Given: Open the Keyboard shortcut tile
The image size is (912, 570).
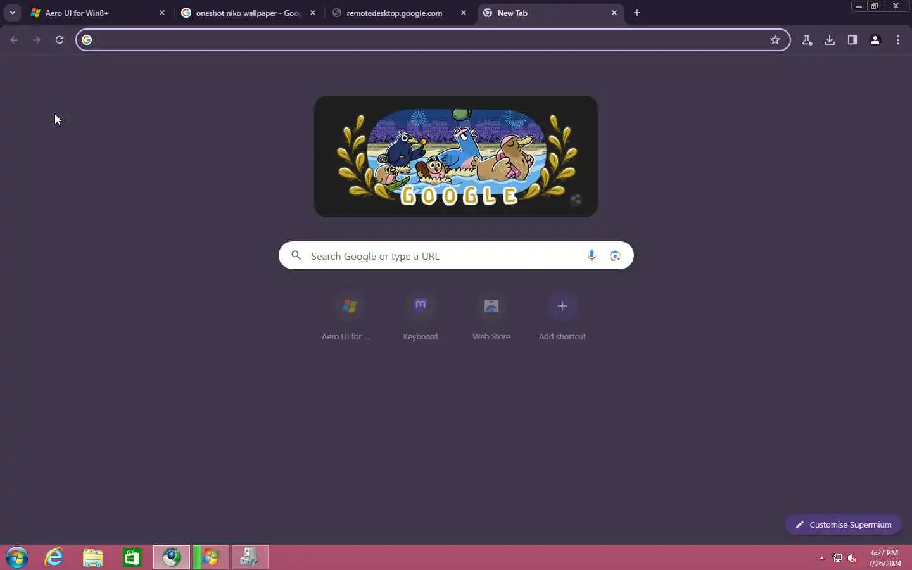Looking at the screenshot, I should coord(421,317).
